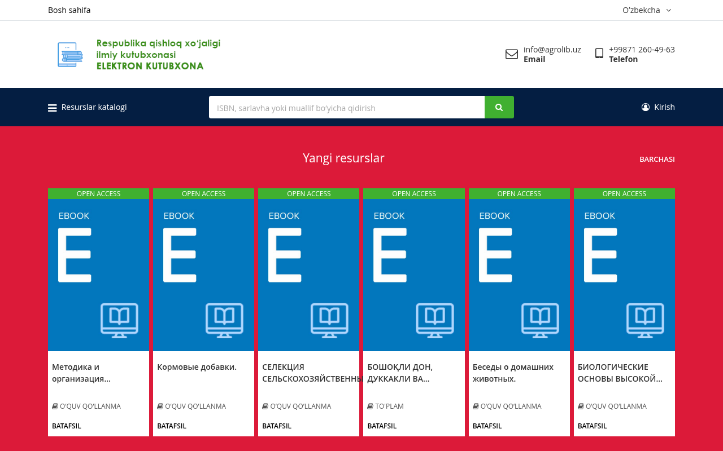Open the Кормовые добавки ebook cover
This screenshot has height=451, width=723.
(203, 275)
